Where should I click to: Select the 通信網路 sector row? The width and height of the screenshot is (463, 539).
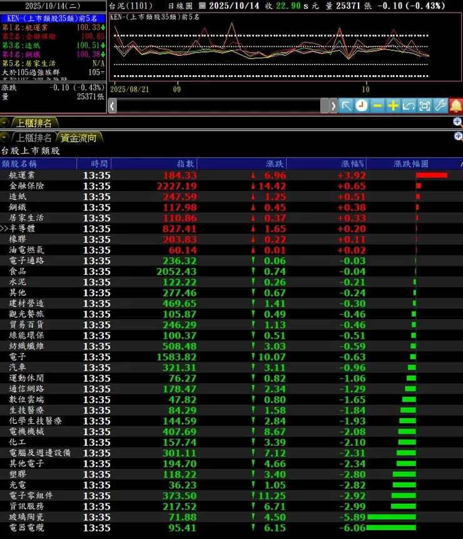[x=232, y=389]
